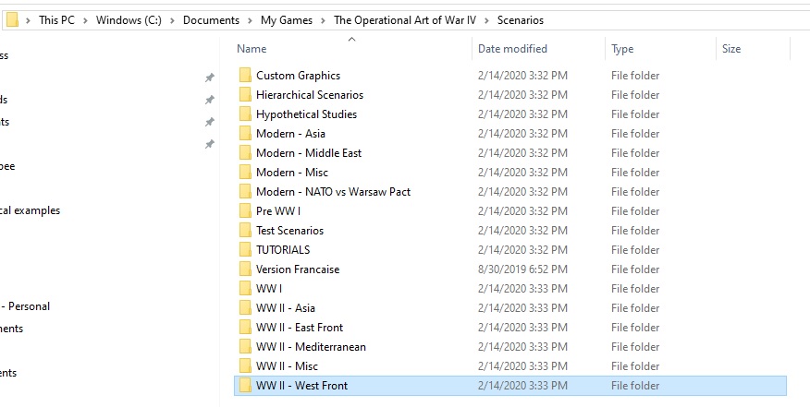Click the Hierarchical Scenarios folder icon

pos(245,95)
